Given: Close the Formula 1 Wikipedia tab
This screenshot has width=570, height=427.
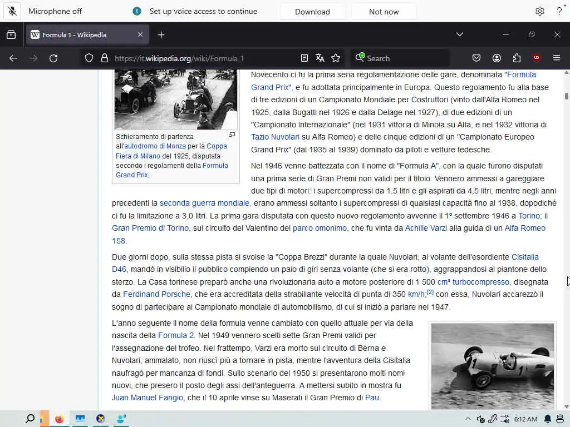Looking at the screenshot, I should 140,35.
